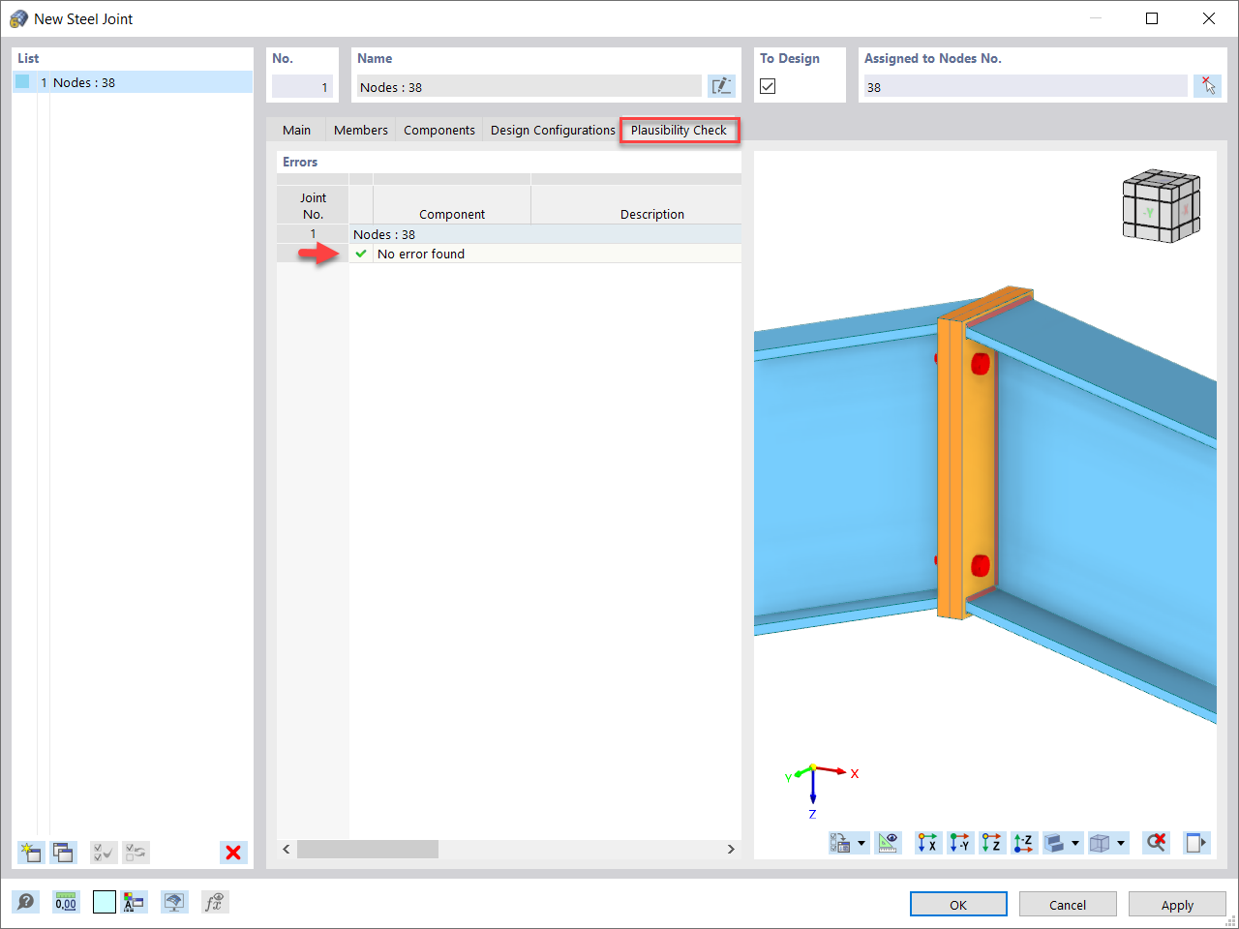Open the wireframe cube dropdown arrow

tap(1121, 843)
